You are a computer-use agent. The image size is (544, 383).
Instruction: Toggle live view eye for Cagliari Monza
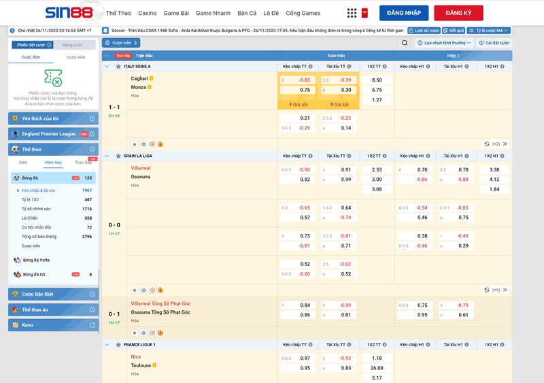click(x=143, y=144)
